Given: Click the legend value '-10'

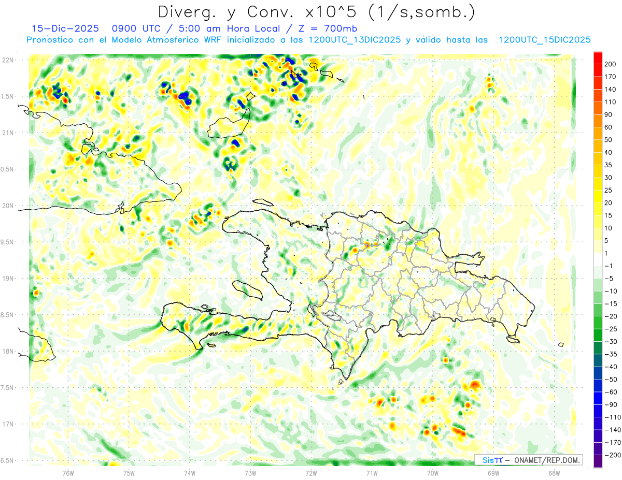Looking at the screenshot, I should coord(611,291).
